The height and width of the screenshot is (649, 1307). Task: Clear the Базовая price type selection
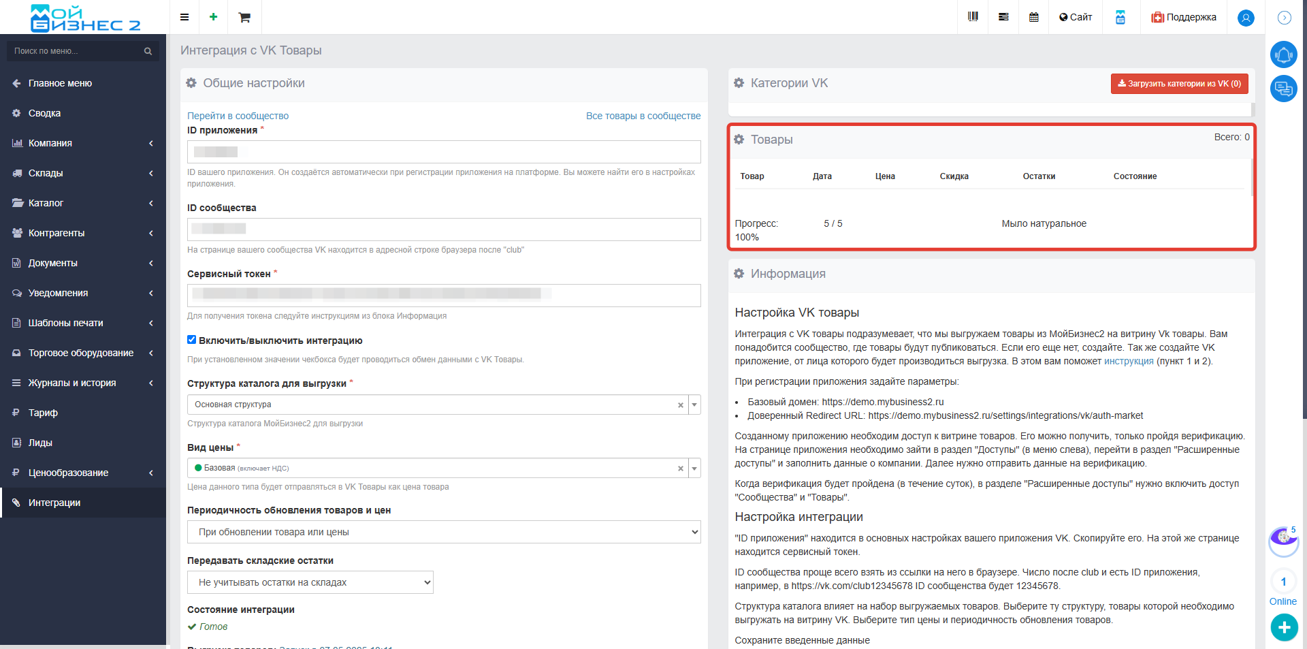click(680, 469)
